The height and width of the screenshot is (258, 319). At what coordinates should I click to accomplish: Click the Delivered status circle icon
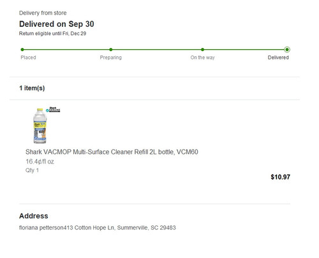(287, 50)
